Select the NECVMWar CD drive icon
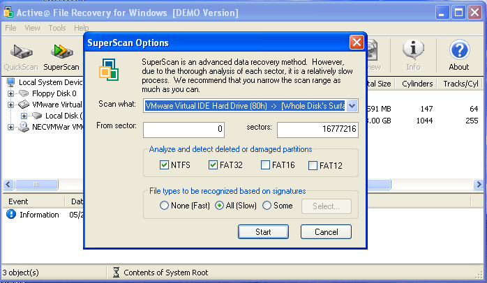Screen dimensions: 487x283 coord(24,127)
